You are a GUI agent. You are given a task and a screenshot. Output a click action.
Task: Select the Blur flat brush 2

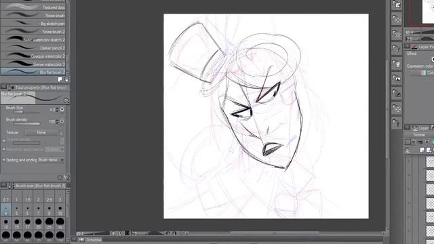[x=33, y=72]
